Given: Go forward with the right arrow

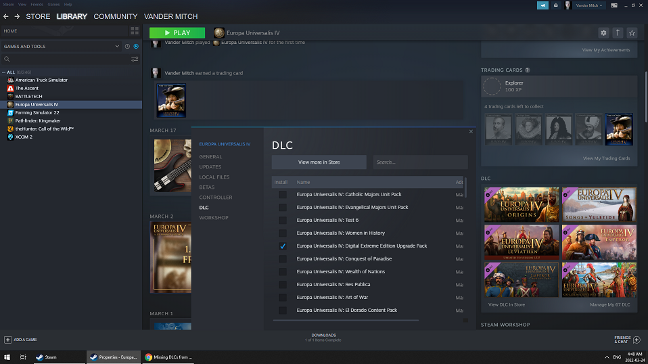Looking at the screenshot, I should [x=17, y=16].
